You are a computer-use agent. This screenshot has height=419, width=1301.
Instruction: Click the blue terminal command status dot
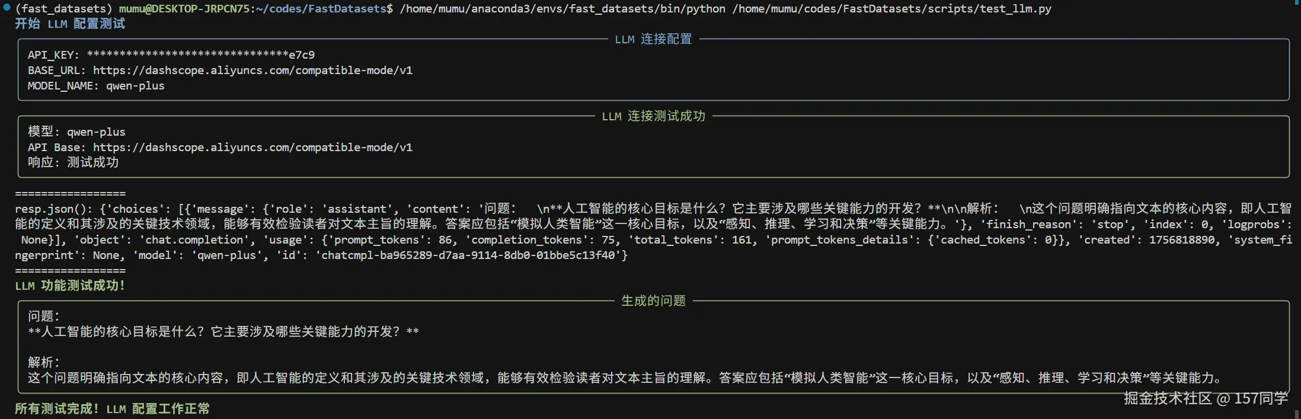click(7, 8)
